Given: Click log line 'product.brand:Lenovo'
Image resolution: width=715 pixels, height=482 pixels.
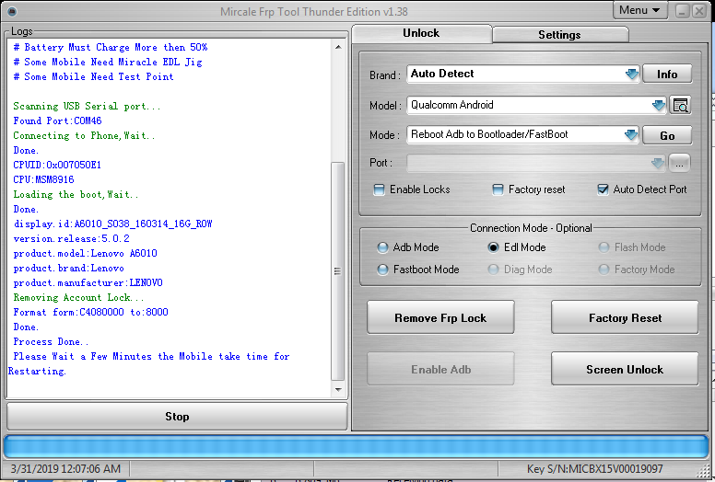Looking at the screenshot, I should tap(68, 268).
